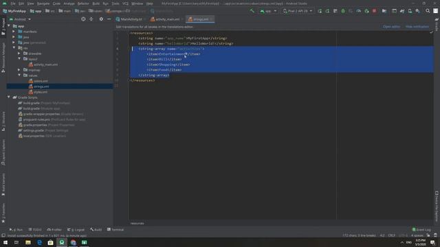
Task: Open the Profiler tool window
Action: coord(54,230)
